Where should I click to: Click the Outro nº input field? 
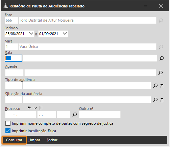click(x=100, y=115)
